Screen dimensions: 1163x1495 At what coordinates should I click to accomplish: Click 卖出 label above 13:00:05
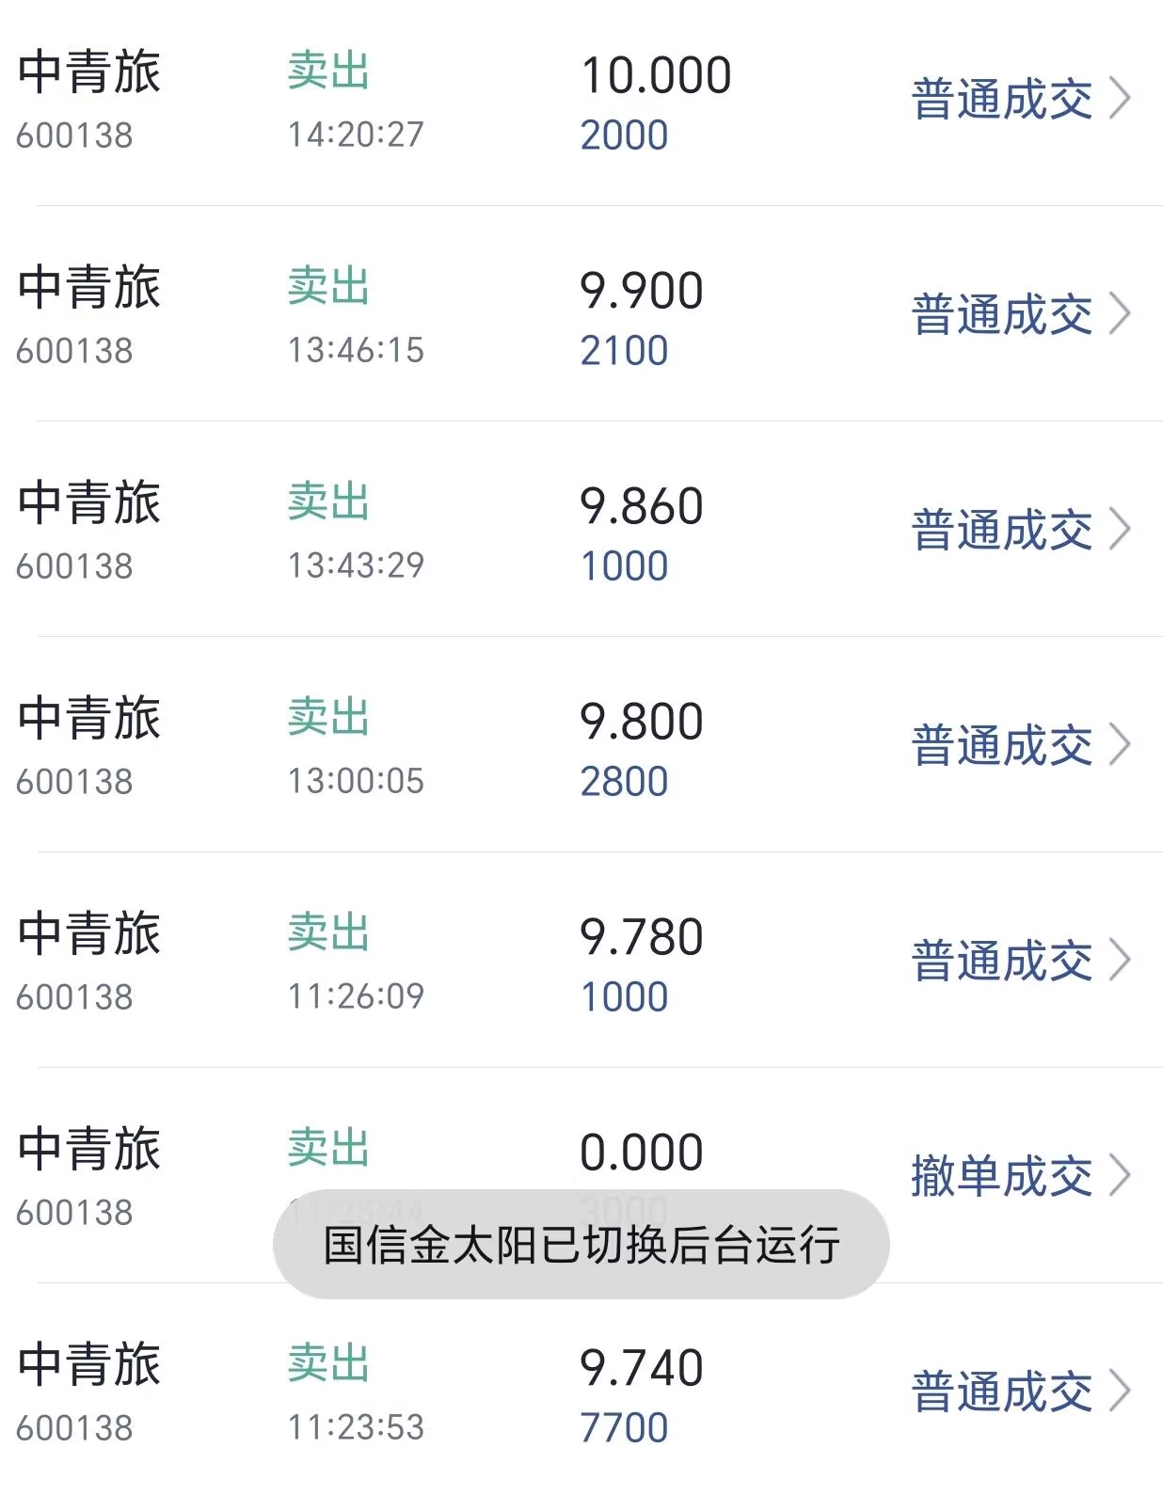tap(328, 717)
